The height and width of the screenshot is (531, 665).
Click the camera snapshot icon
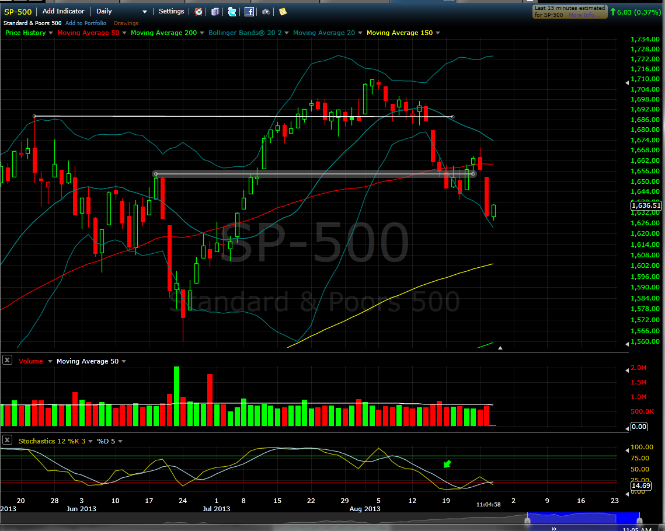pyautogui.click(x=266, y=12)
